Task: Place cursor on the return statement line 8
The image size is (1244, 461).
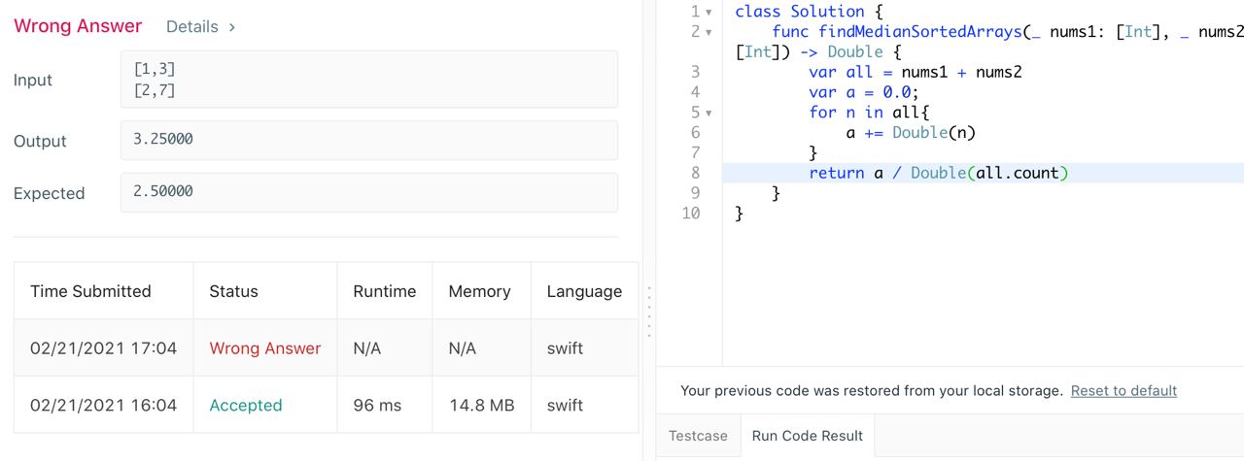Action: click(x=938, y=173)
